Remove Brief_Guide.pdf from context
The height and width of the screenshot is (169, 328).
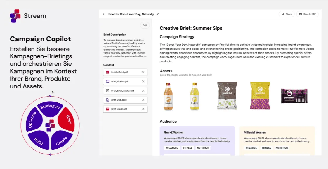(x=143, y=109)
